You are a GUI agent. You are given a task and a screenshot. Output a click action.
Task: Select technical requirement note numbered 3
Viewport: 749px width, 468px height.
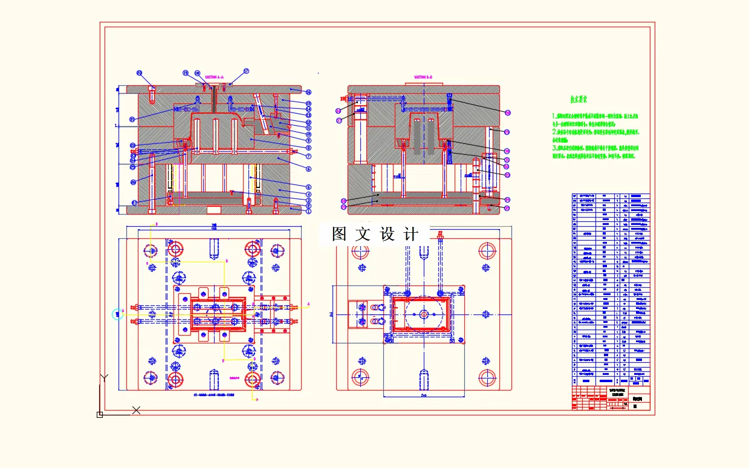coord(595,151)
